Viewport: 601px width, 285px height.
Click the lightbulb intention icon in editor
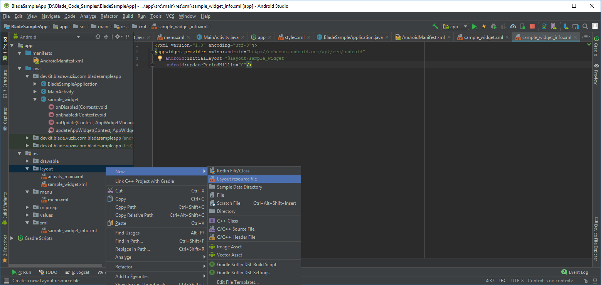tap(160, 58)
